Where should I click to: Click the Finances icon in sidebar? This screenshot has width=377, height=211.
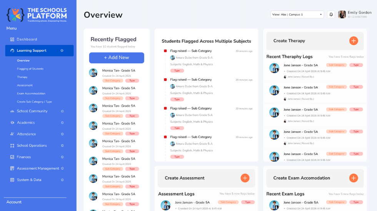(12, 157)
